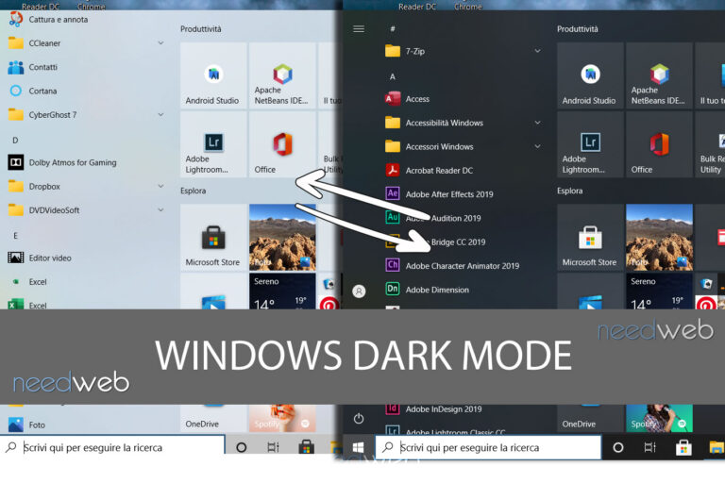The width and height of the screenshot is (725, 483).
Task: Click Cortana circle on the dark taskbar
Action: pyautogui.click(x=618, y=447)
